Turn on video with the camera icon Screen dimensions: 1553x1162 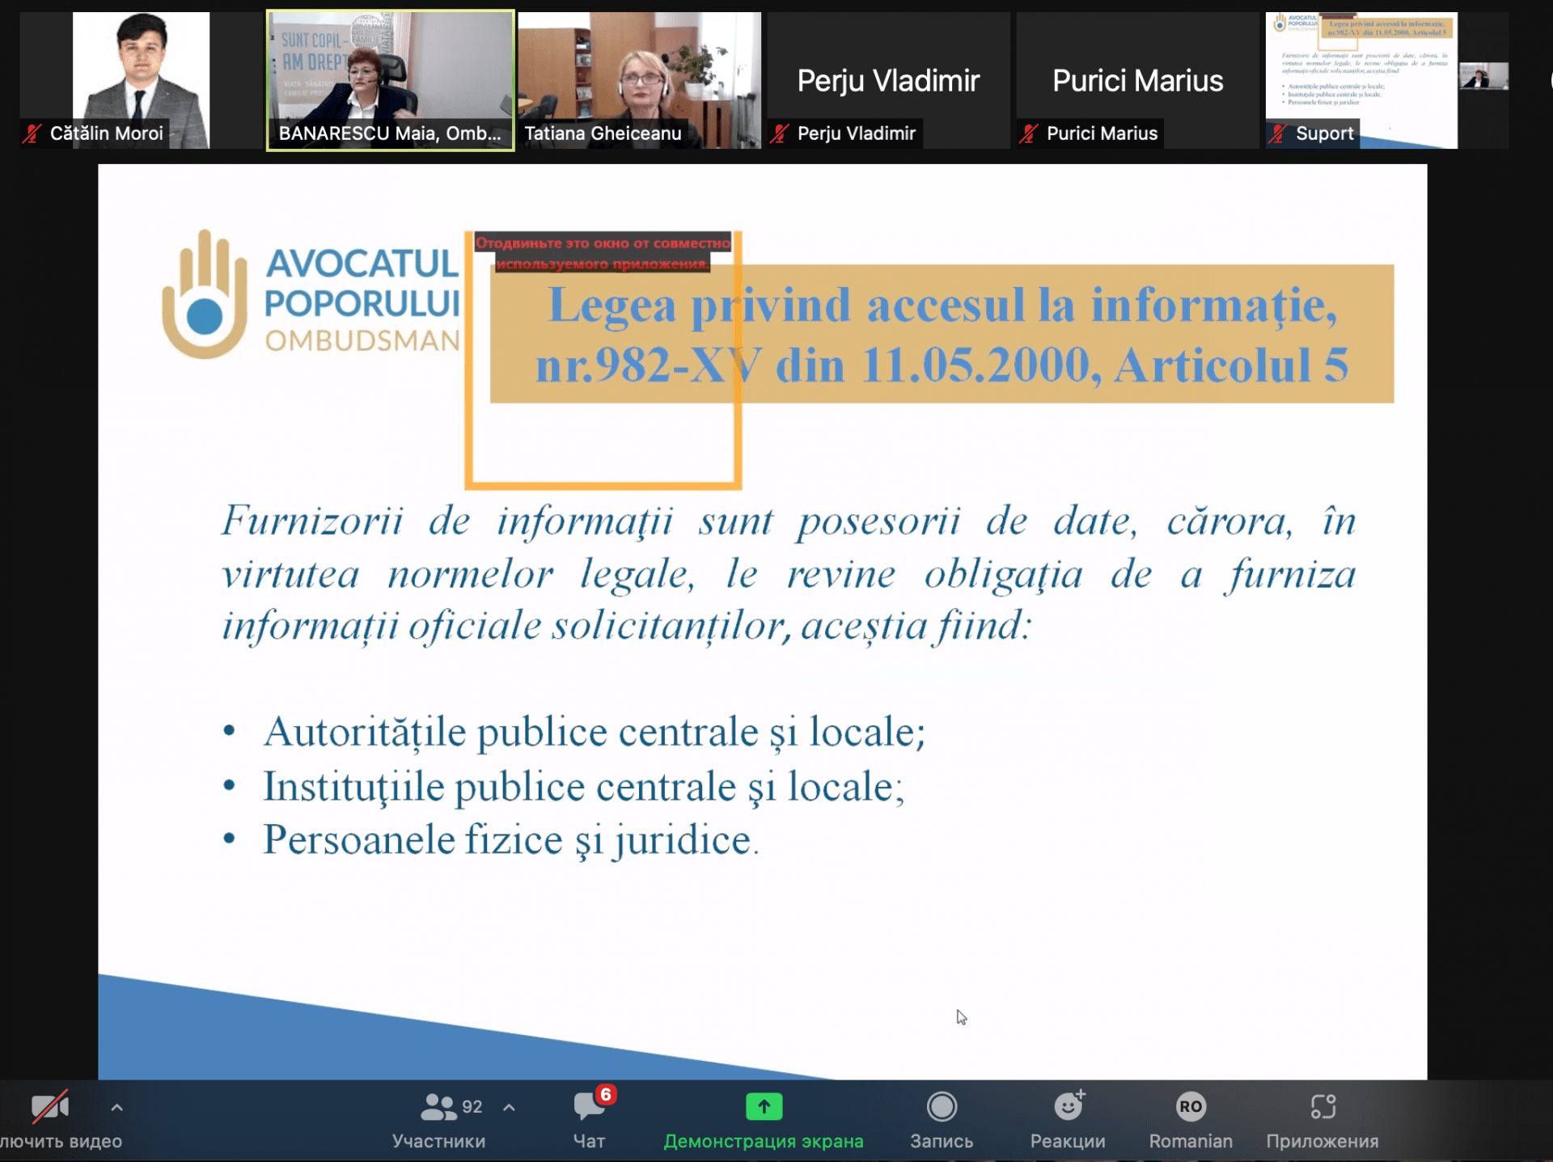point(49,1107)
